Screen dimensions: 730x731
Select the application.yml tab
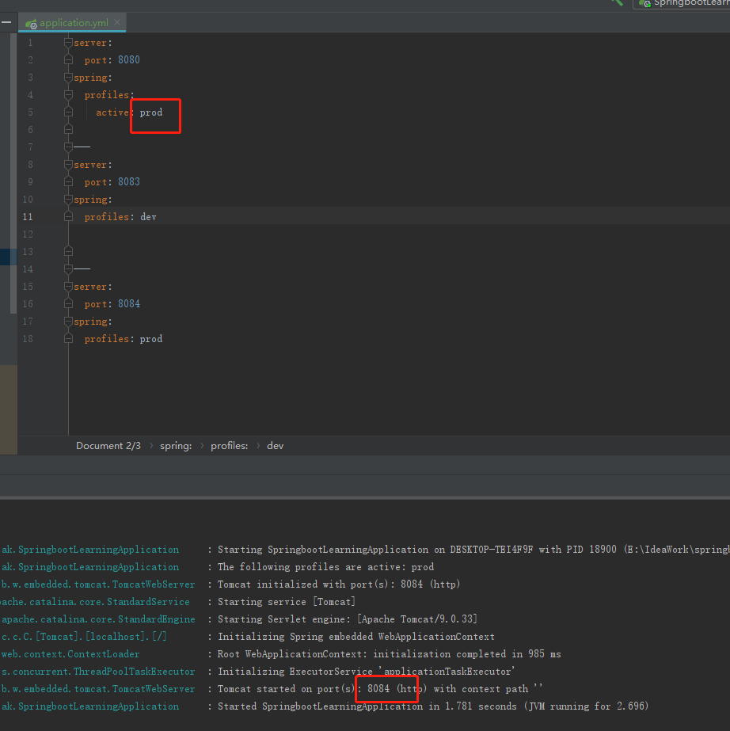point(72,22)
